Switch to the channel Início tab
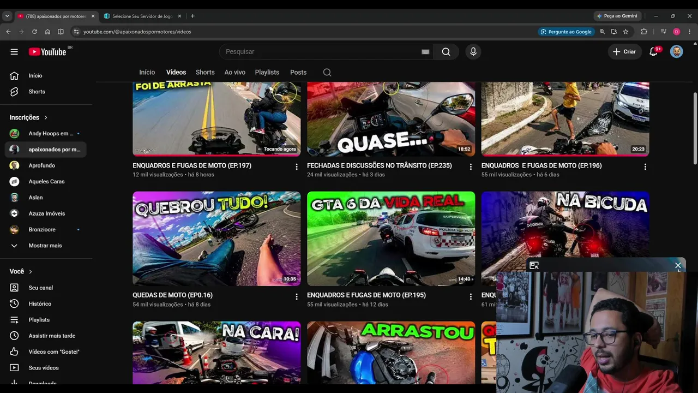 pos(147,73)
